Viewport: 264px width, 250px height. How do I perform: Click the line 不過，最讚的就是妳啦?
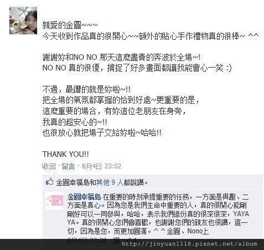pos(86,90)
